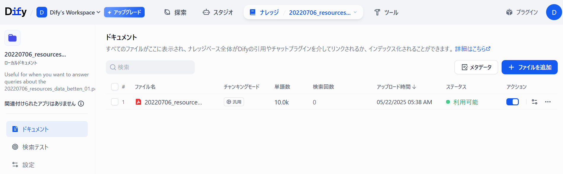563x174 pixels.
Task: Click the 詳細はこちら link
Action: point(473,49)
